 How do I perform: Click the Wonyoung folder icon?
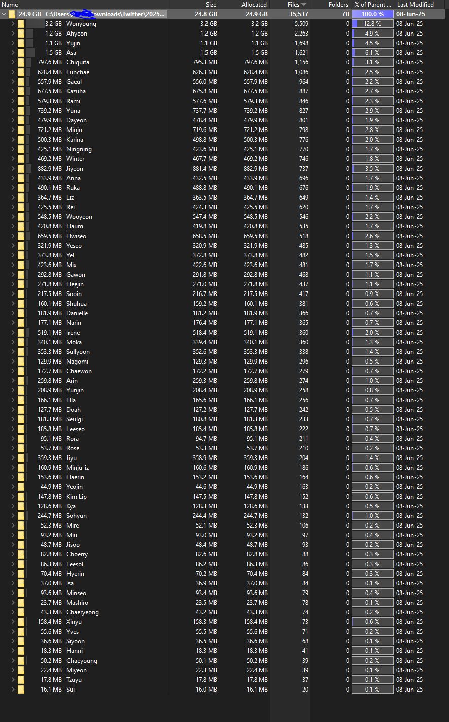(21, 24)
